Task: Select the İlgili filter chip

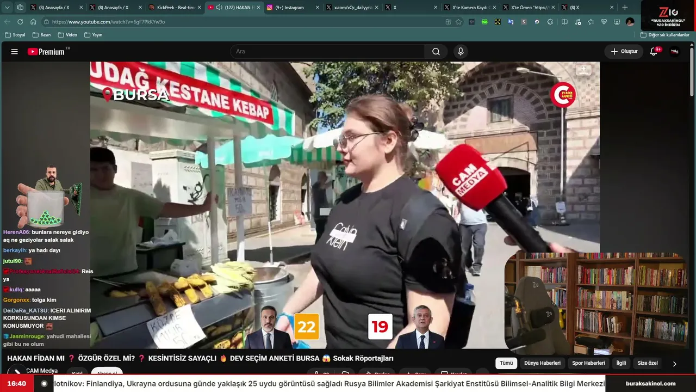Action: (621, 363)
